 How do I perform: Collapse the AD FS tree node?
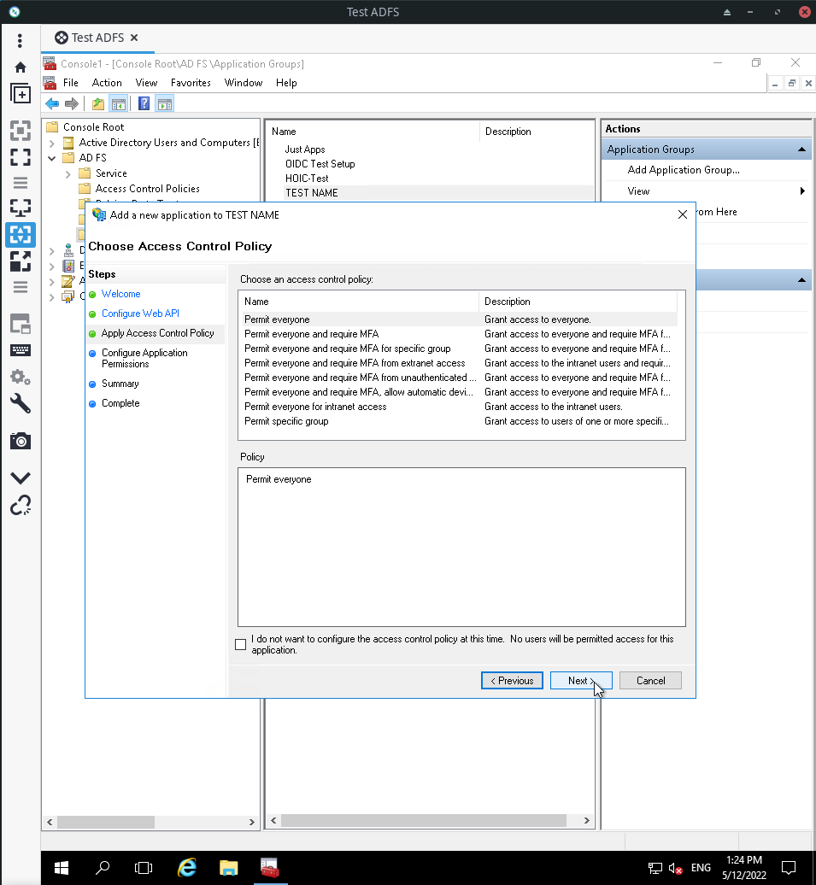51,157
